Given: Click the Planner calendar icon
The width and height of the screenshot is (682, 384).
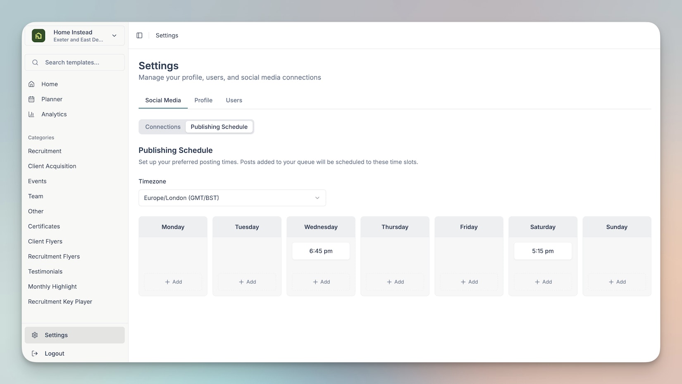Looking at the screenshot, I should (31, 99).
